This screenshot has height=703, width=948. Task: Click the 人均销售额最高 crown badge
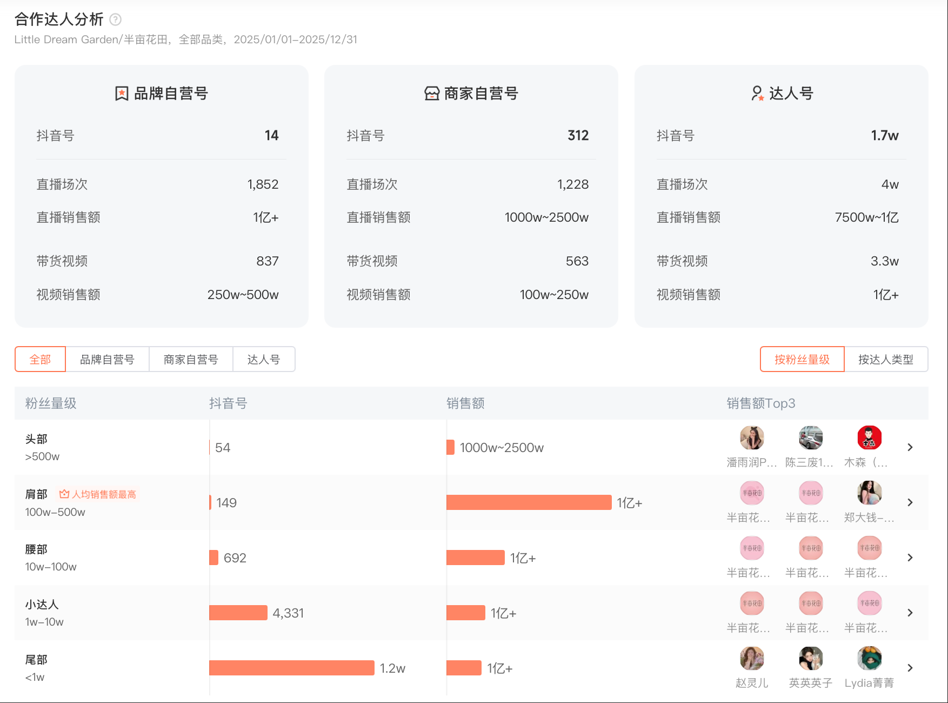(x=98, y=494)
